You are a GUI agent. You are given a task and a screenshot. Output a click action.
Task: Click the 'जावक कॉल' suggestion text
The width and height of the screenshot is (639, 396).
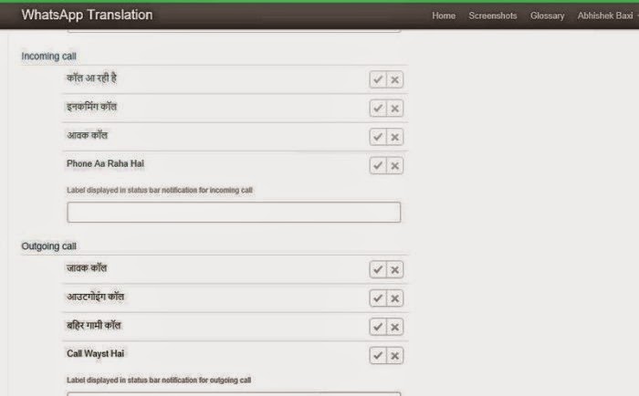(x=87, y=267)
